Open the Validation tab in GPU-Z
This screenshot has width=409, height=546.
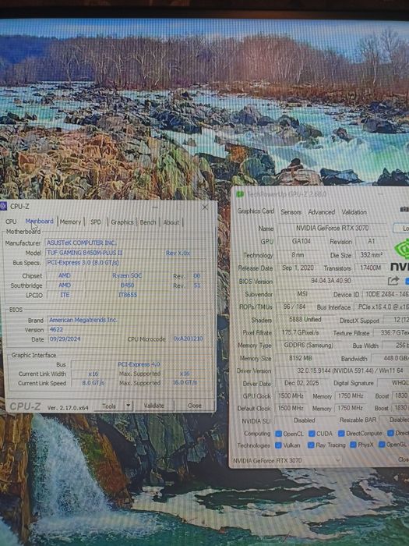tap(354, 211)
